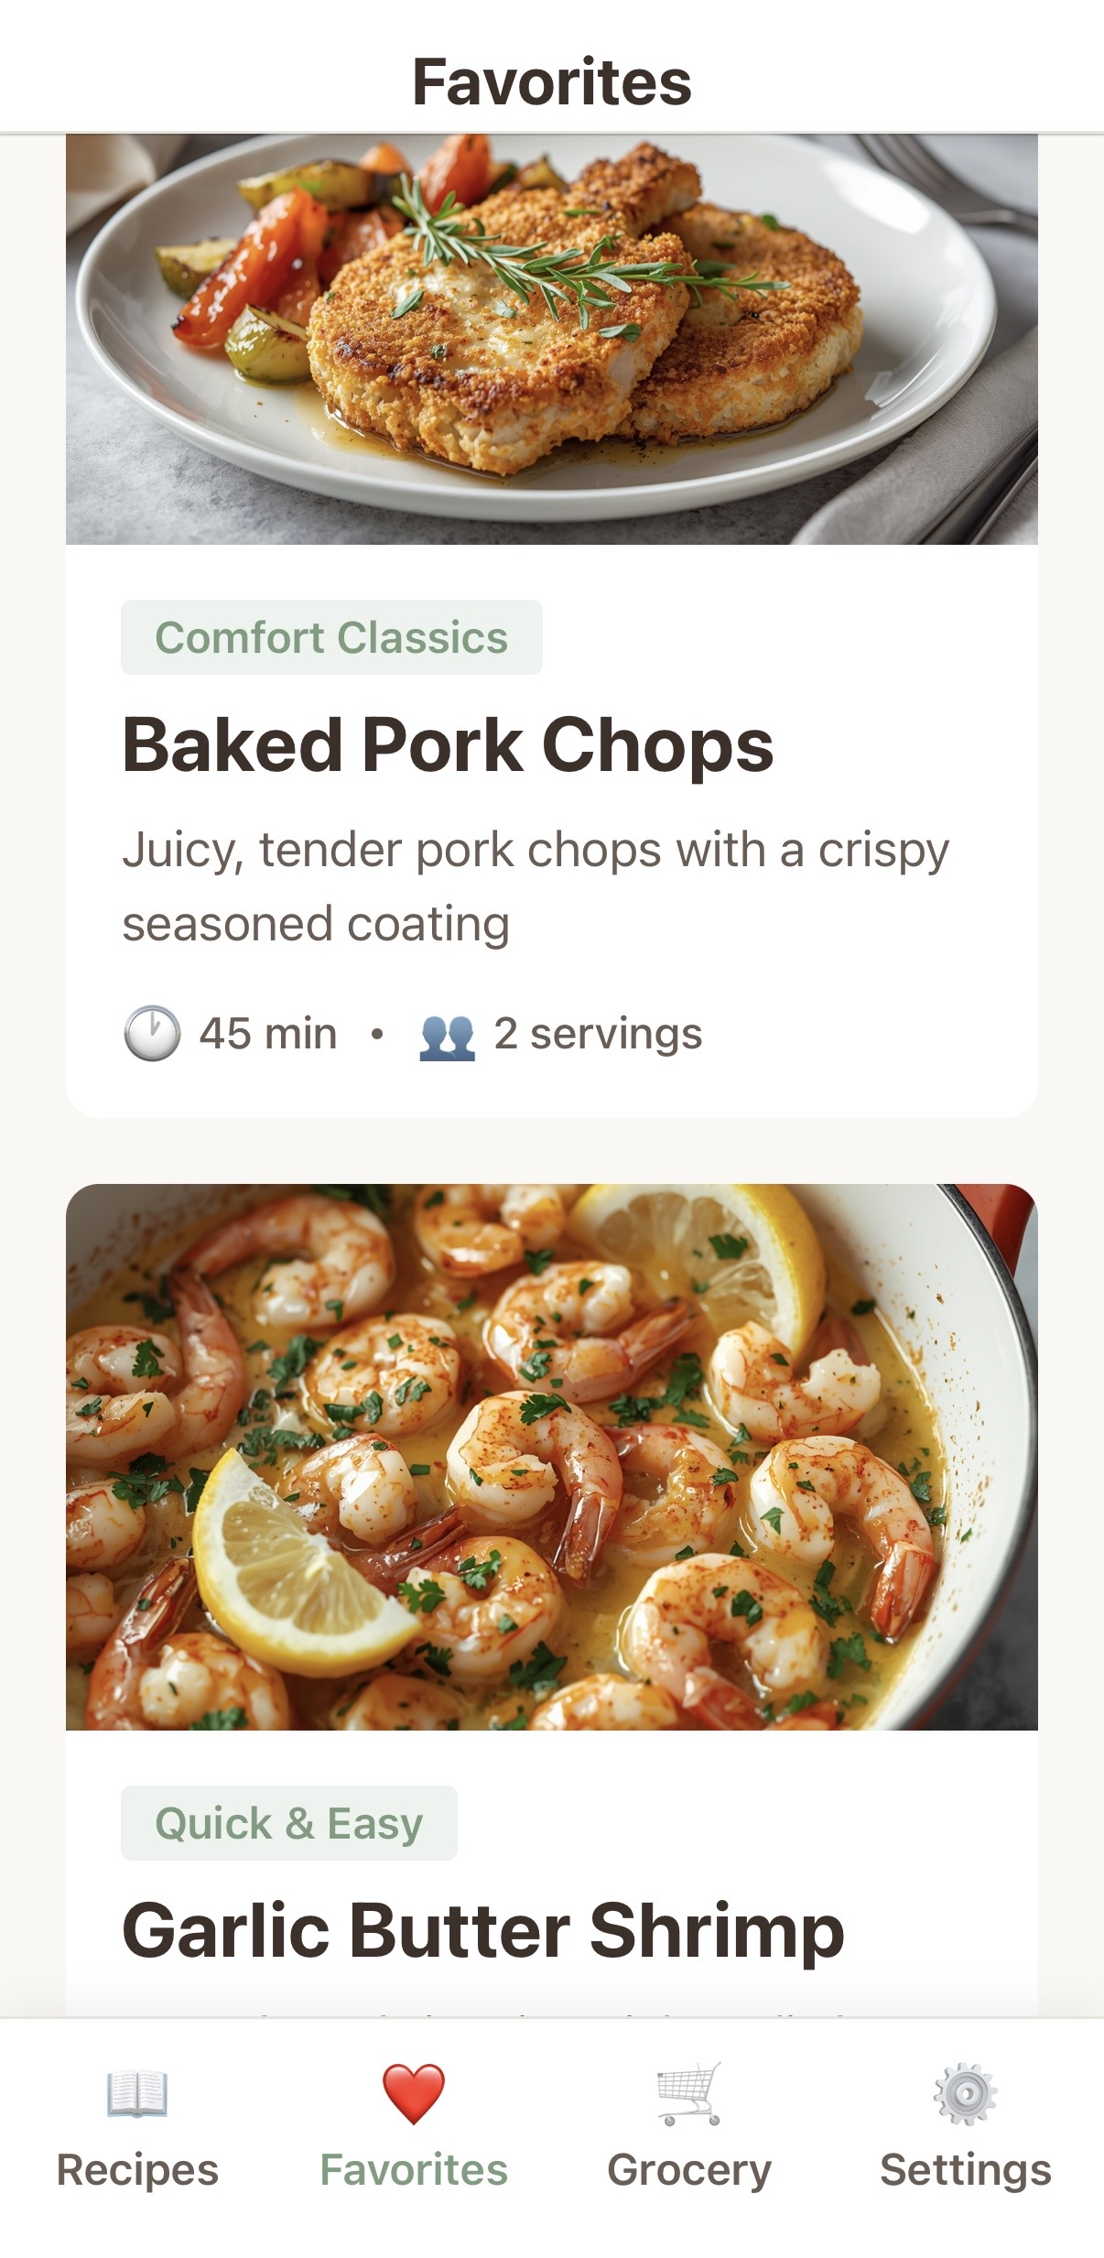
Task: Click the 45 min cook time text
Action: 268,1034
